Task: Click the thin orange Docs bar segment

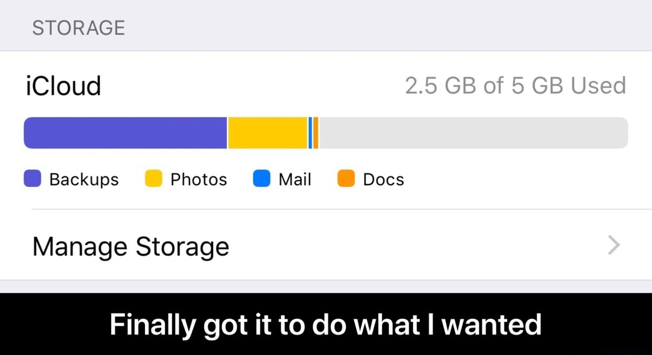Action: (x=316, y=133)
